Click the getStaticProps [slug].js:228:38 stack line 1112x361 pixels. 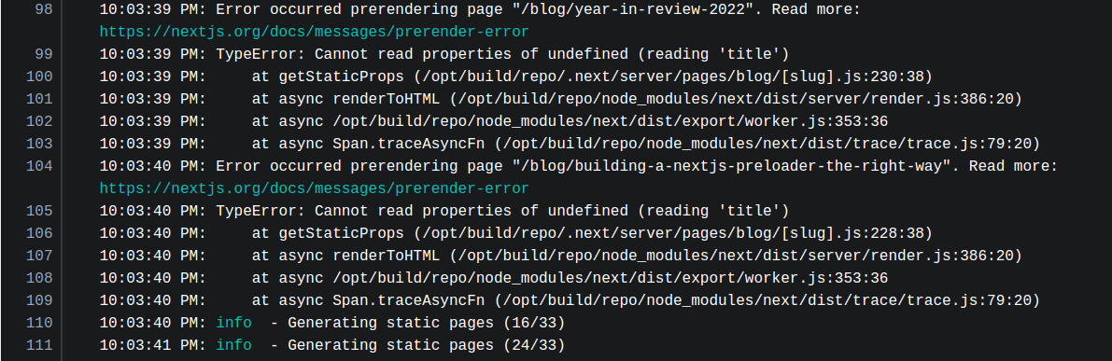pos(591,233)
